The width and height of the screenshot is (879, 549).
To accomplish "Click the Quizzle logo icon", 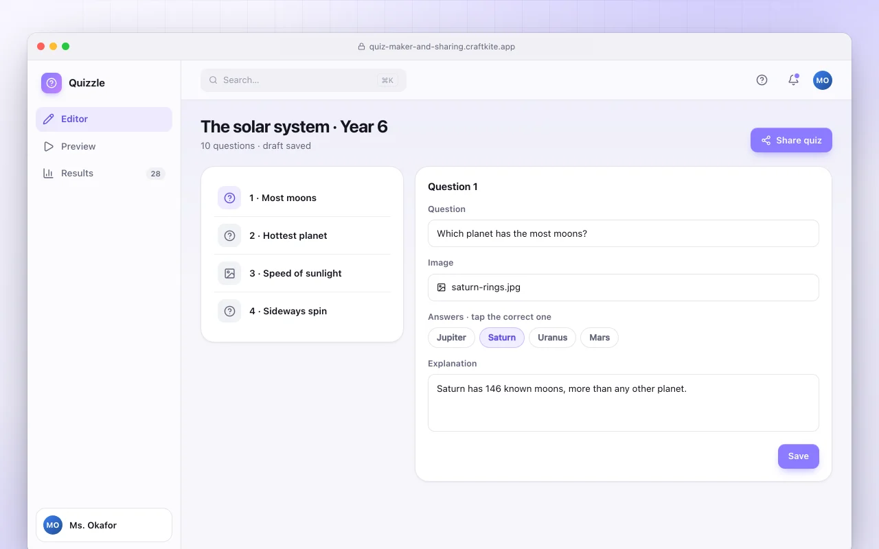I will coord(52,83).
